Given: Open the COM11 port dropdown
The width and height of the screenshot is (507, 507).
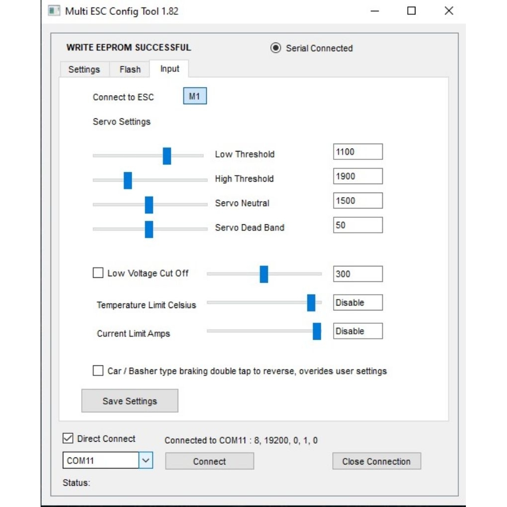Looking at the screenshot, I should click(x=146, y=460).
